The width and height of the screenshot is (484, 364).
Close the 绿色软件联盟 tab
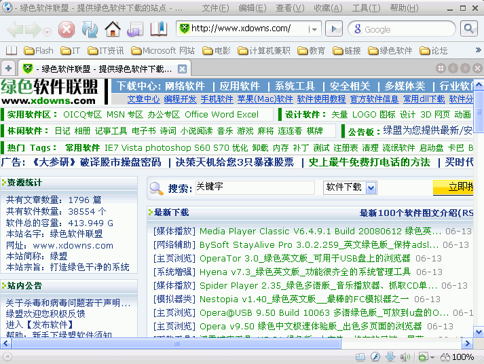coord(183,69)
